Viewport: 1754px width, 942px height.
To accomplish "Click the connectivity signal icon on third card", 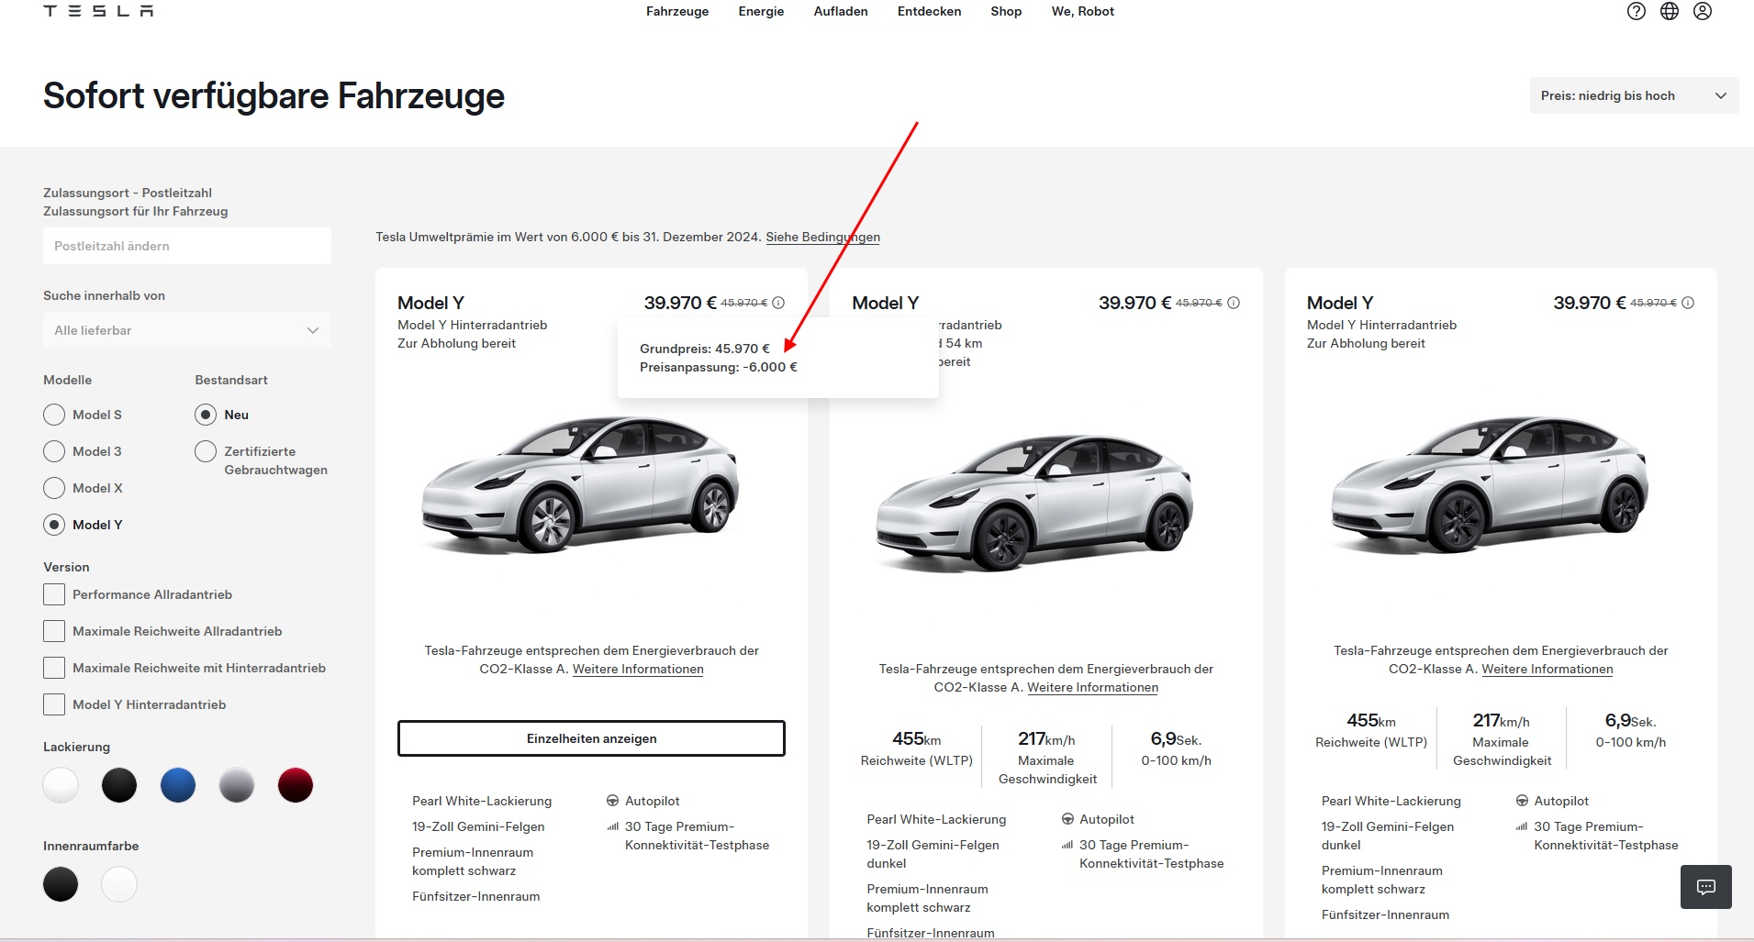I will click(1522, 826).
